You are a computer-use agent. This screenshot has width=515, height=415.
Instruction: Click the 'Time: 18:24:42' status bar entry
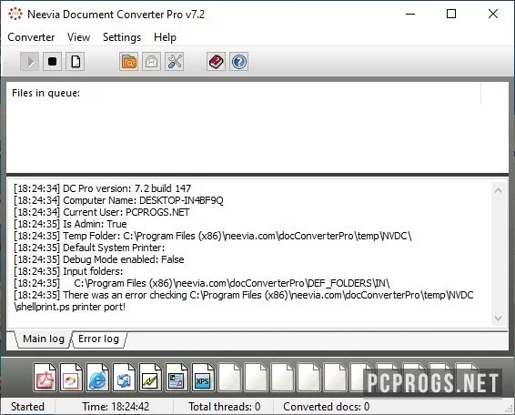point(116,407)
